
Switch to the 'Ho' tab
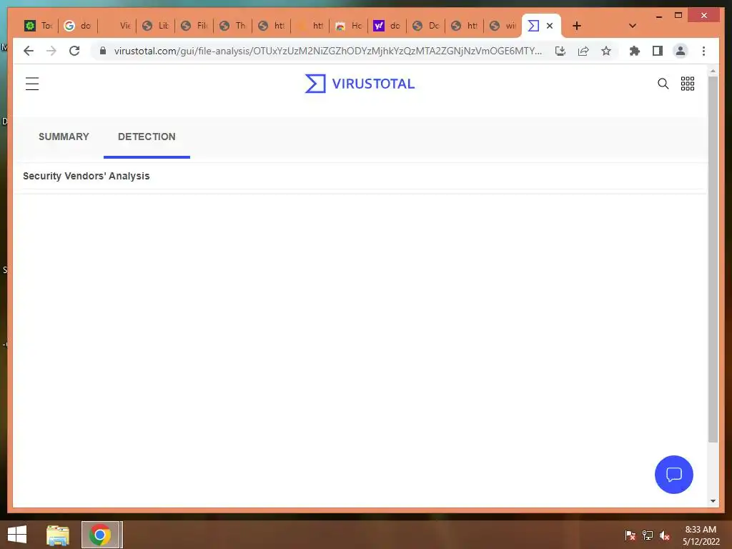pyautogui.click(x=349, y=26)
